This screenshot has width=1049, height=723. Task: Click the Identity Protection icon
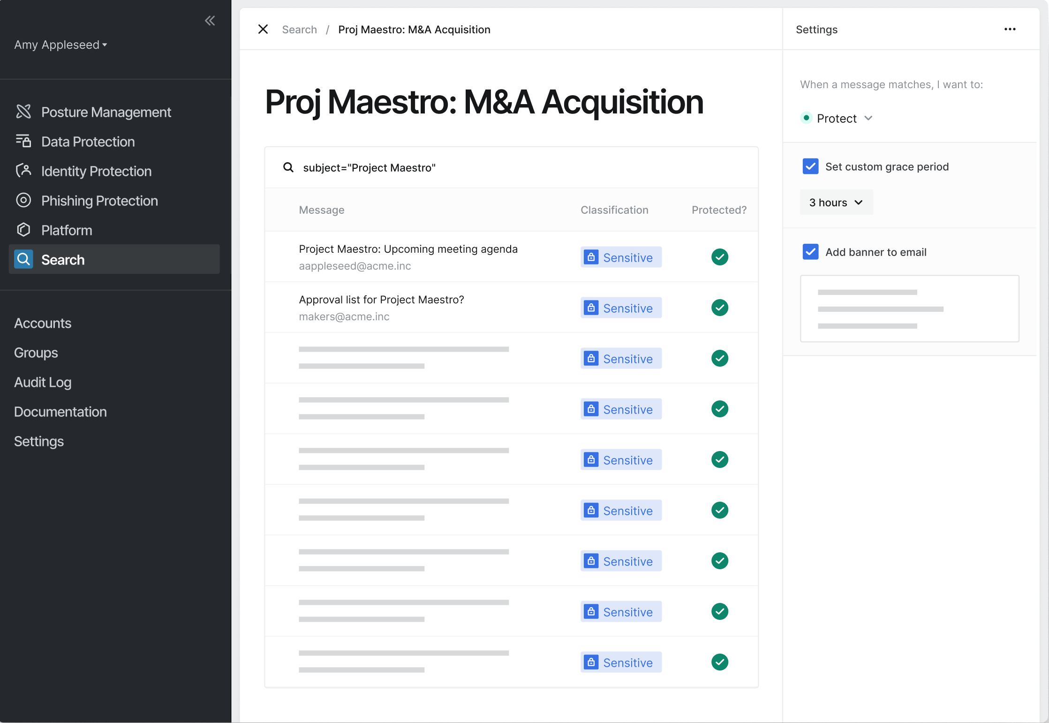[x=23, y=171]
